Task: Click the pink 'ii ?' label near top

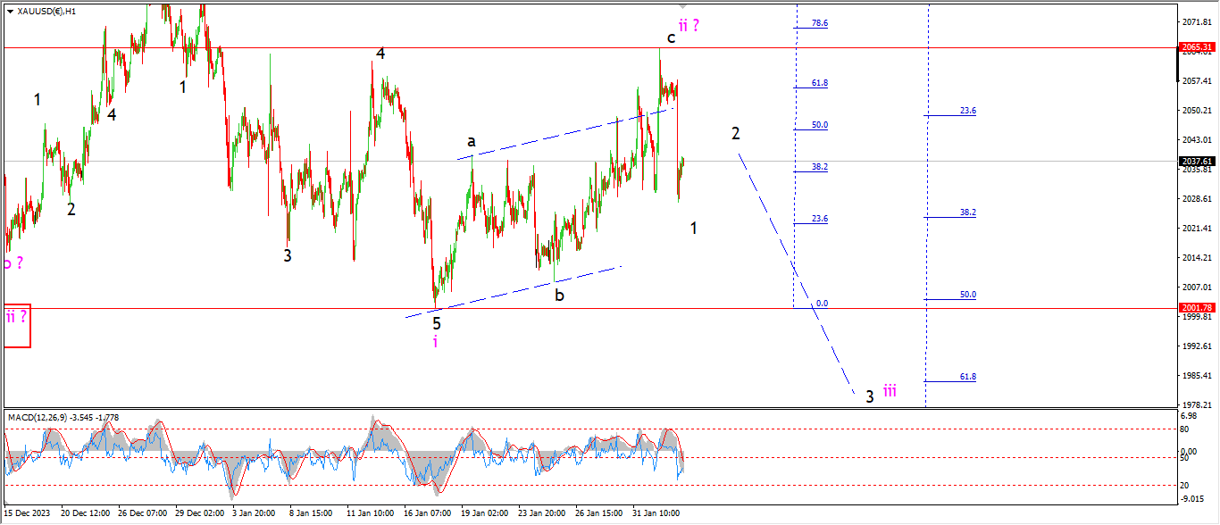Action: pyautogui.click(x=688, y=26)
